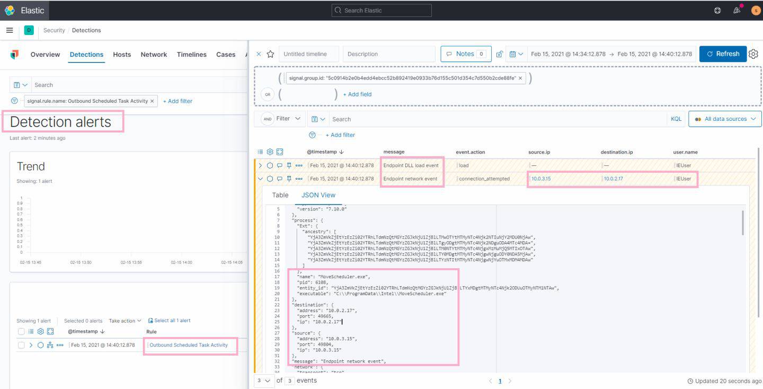Click the Search Elastic input field

[x=381, y=11]
